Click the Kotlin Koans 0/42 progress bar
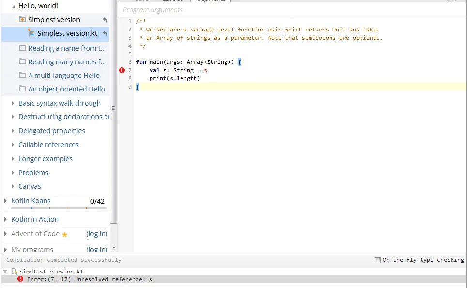467x288 pixels. click(x=59, y=208)
